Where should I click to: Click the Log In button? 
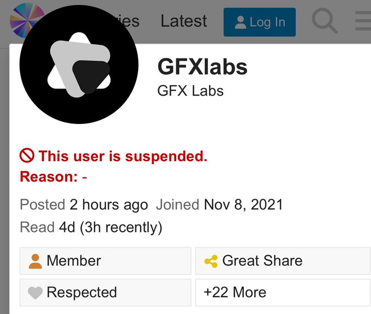tap(260, 22)
